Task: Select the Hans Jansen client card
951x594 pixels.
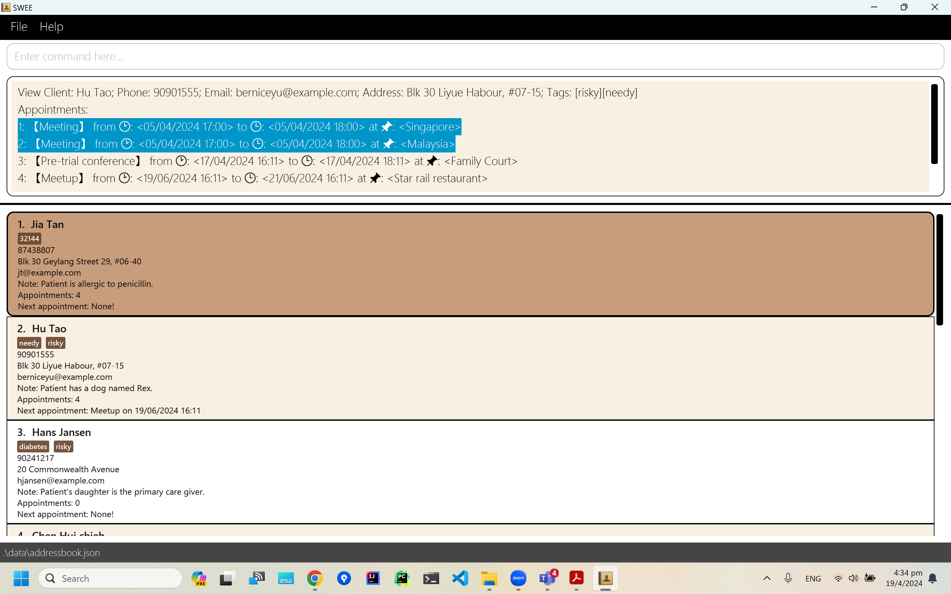Action: point(470,472)
